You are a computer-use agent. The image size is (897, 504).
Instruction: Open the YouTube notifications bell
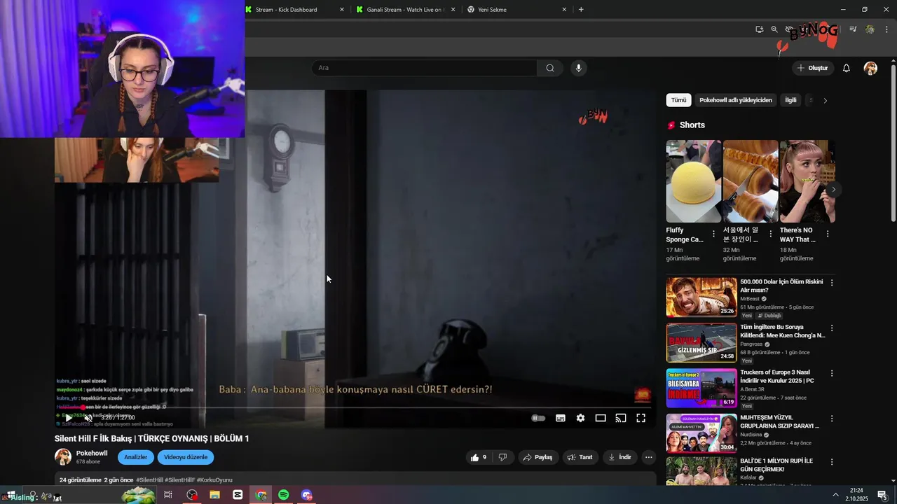(846, 68)
